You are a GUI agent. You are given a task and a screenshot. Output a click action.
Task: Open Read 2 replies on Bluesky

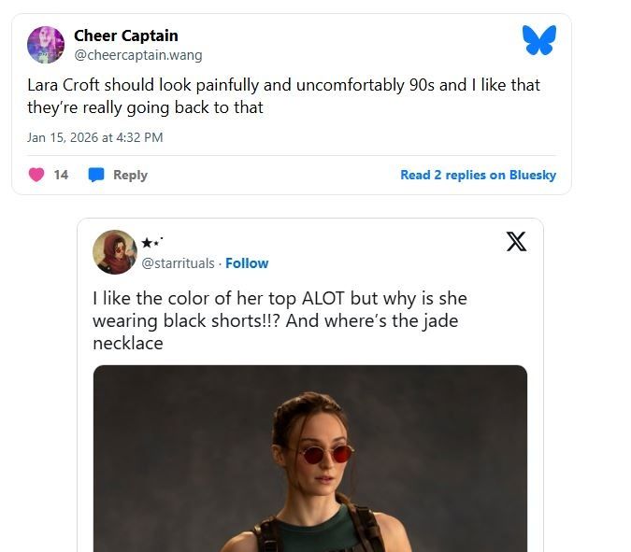[478, 175]
